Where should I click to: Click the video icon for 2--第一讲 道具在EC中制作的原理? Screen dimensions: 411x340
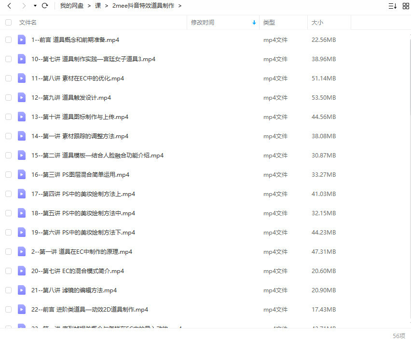[22, 251]
